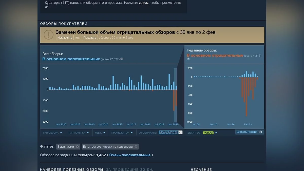The width and height of the screenshot is (304, 171).
Task: Click 'Feb 01' axis label on recent chart
Action: [248, 124]
